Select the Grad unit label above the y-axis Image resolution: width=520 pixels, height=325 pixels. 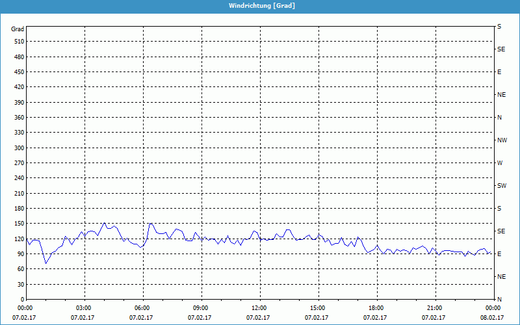pos(18,29)
